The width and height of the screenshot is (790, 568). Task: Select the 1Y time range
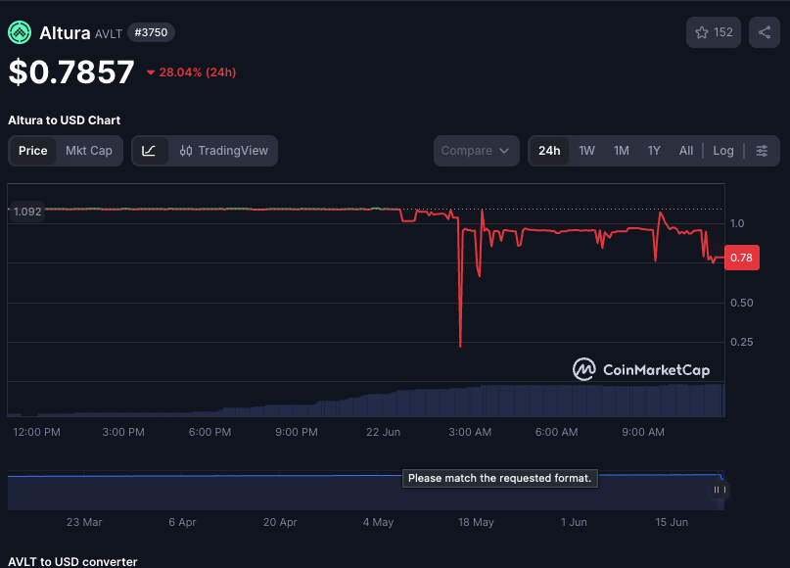654,151
